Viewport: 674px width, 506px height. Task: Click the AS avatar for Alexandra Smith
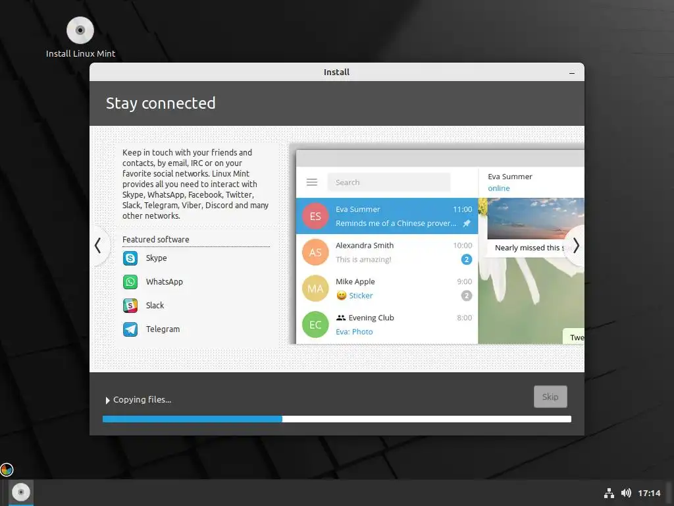point(315,252)
